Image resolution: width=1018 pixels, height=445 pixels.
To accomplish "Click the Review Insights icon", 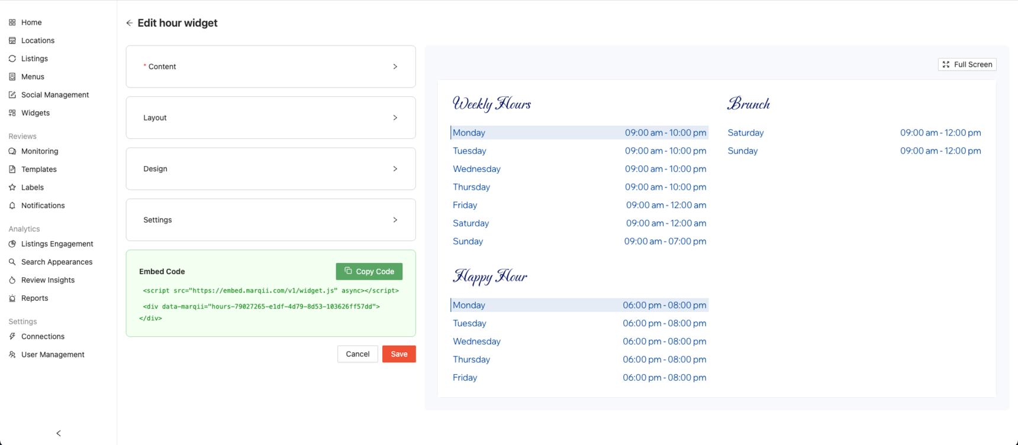I will tap(12, 280).
